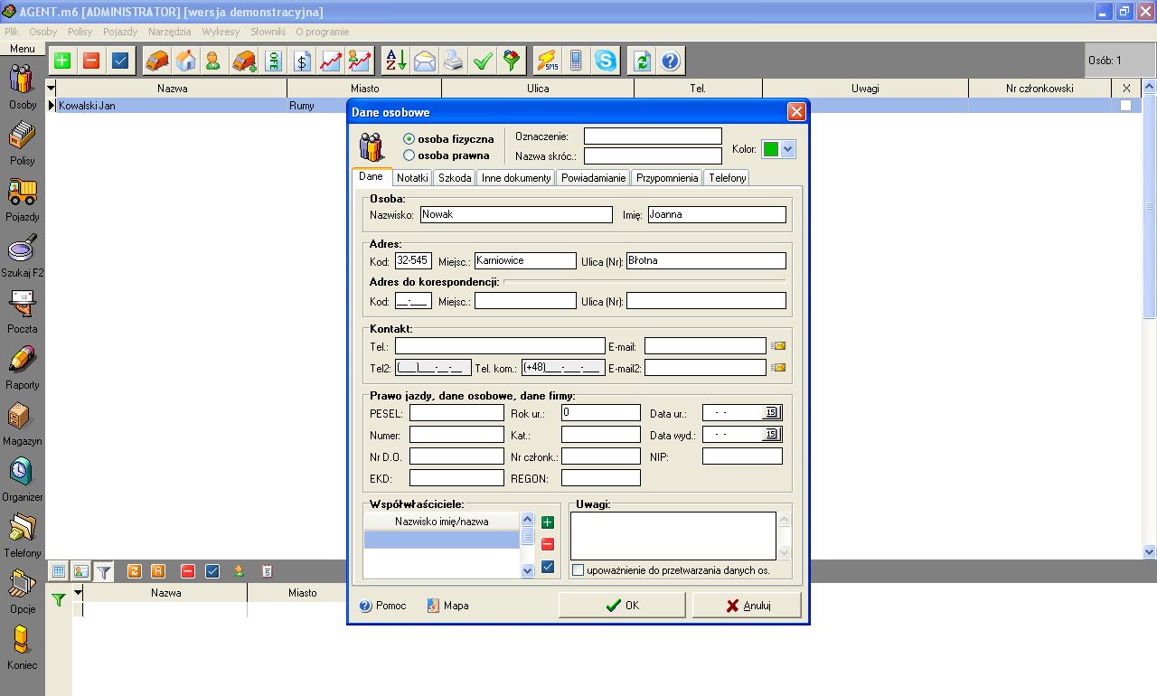The height and width of the screenshot is (696, 1157).
Task: Open the Kolor dropdown arrow
Action: pos(788,149)
